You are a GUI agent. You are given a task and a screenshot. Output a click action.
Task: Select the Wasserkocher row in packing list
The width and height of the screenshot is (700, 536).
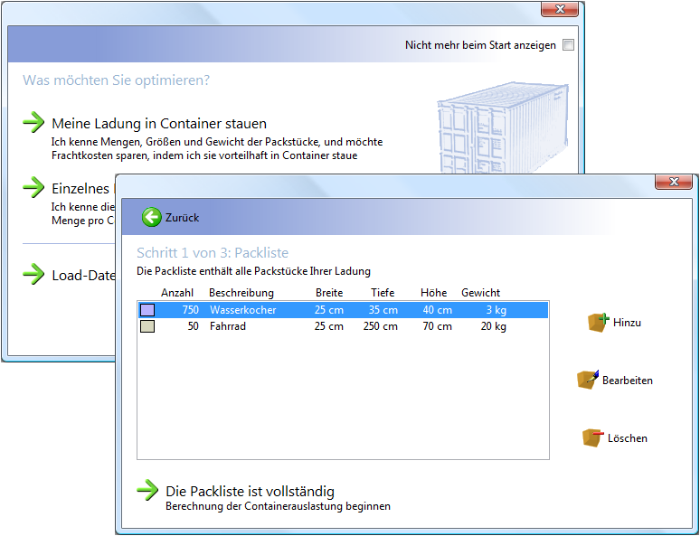344,310
